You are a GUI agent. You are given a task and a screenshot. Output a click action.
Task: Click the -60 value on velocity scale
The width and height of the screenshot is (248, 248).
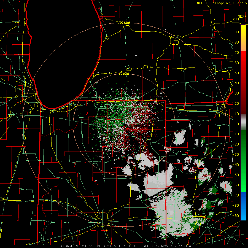pos(236,185)
